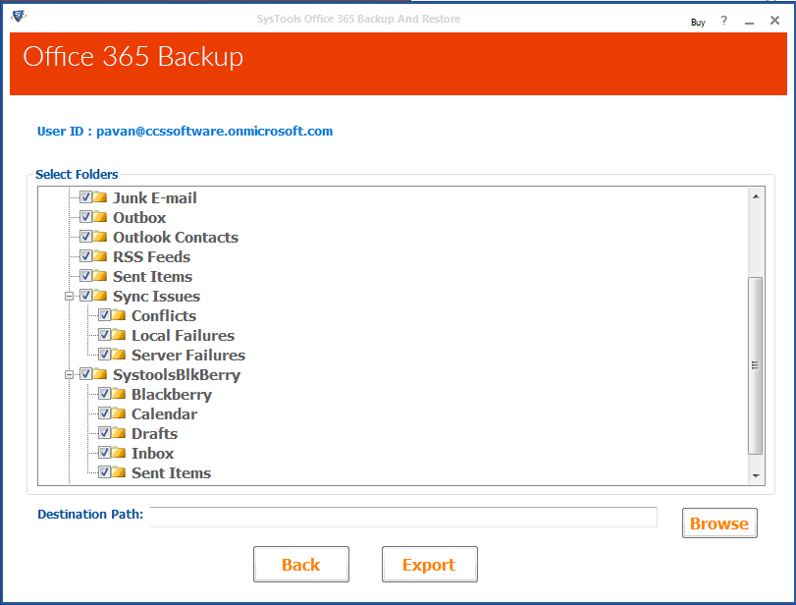796x605 pixels.
Task: Click the Calendar folder icon
Action: 119,413
